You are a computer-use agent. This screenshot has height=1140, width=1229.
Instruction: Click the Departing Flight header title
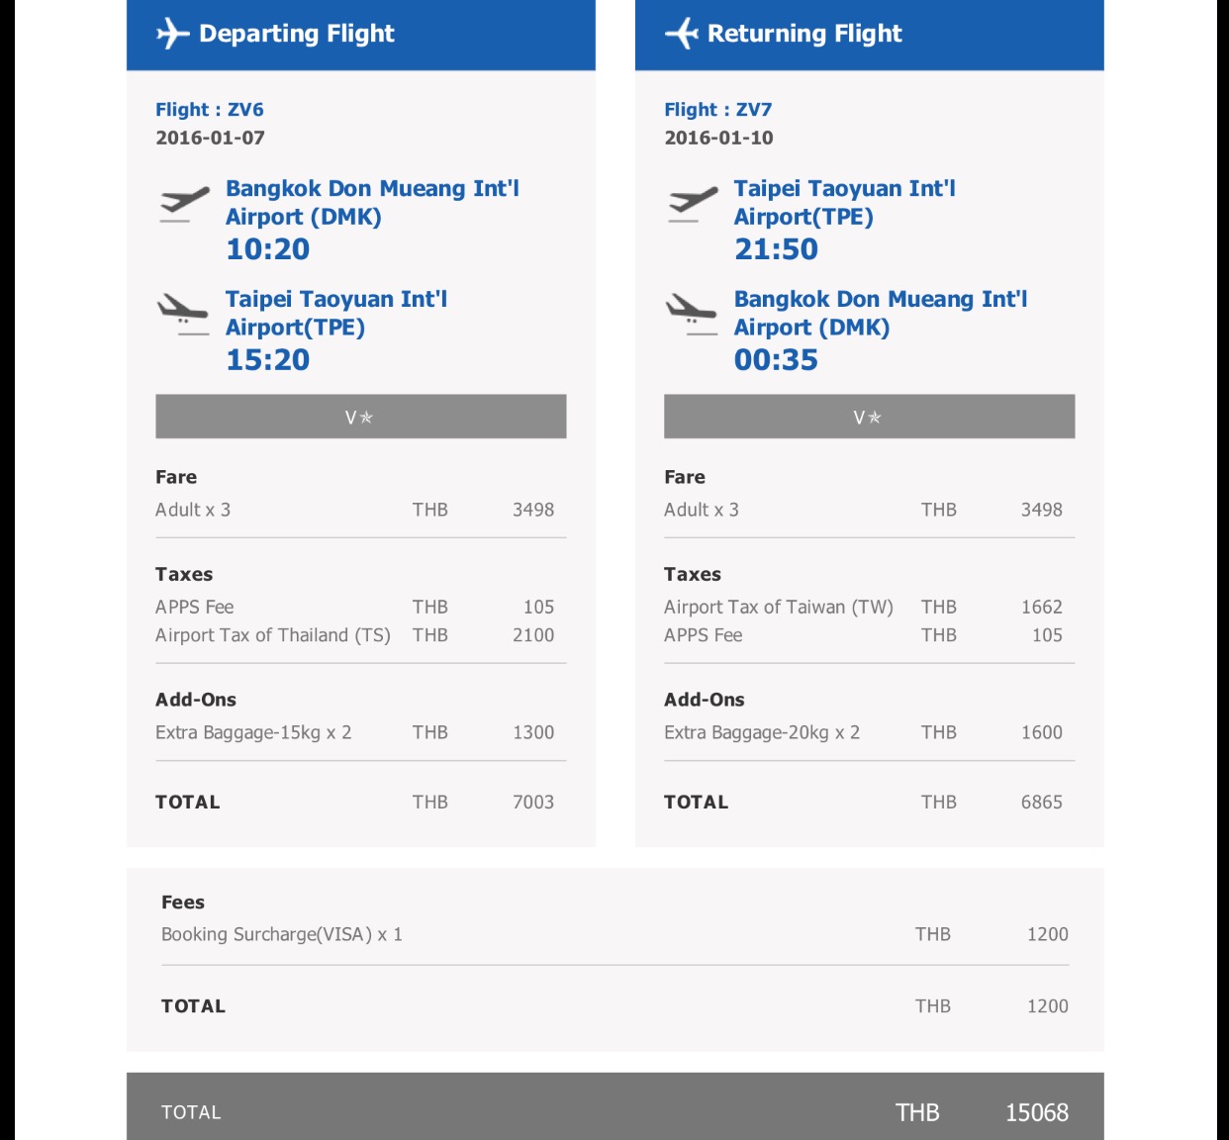(x=297, y=34)
